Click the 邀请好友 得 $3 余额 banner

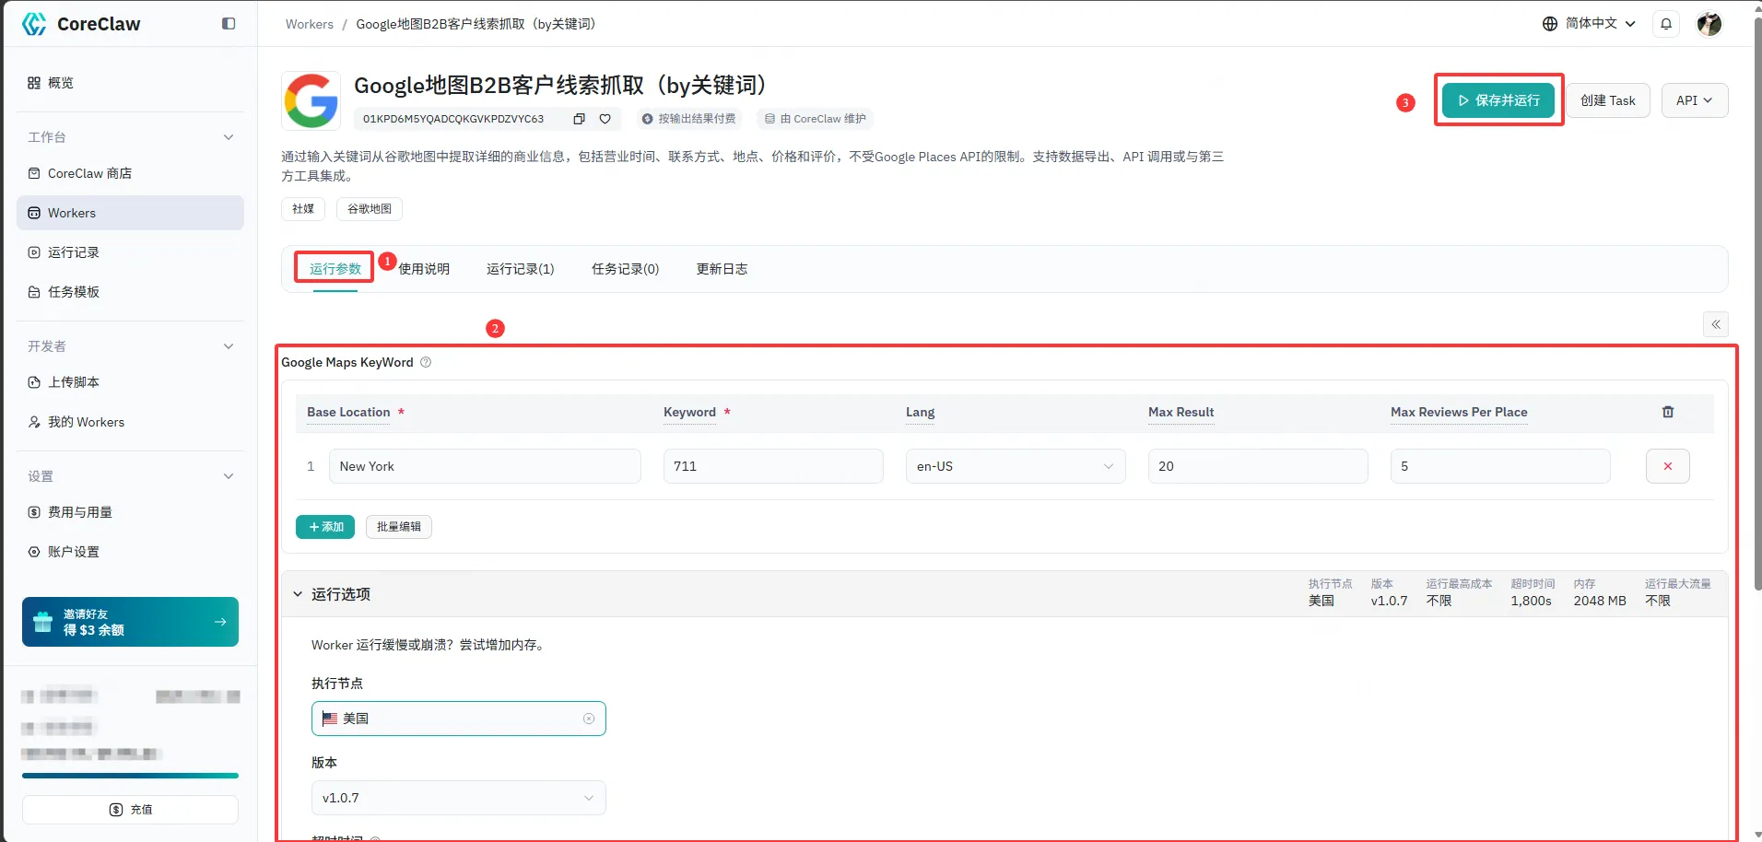pyautogui.click(x=130, y=622)
